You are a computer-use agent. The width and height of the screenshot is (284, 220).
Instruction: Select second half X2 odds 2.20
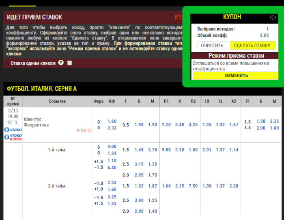click(x=234, y=186)
